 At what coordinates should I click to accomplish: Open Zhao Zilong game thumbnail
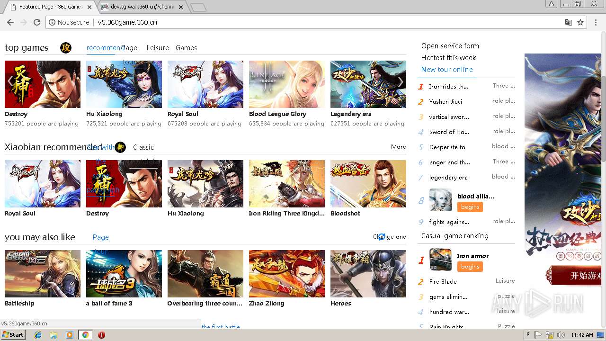[287, 274]
